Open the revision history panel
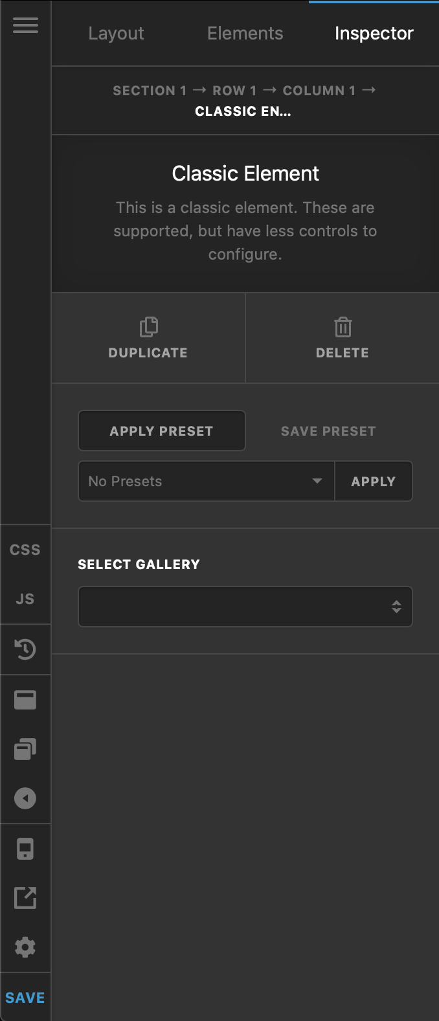This screenshot has height=1021, width=439. 25,649
